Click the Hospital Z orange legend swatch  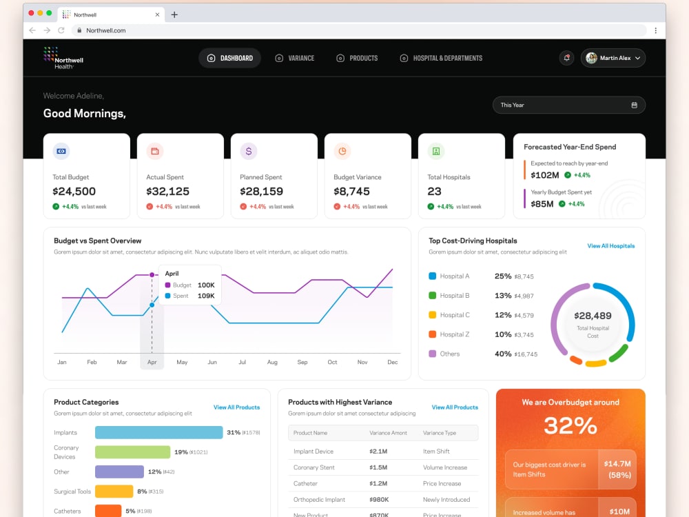coord(433,334)
